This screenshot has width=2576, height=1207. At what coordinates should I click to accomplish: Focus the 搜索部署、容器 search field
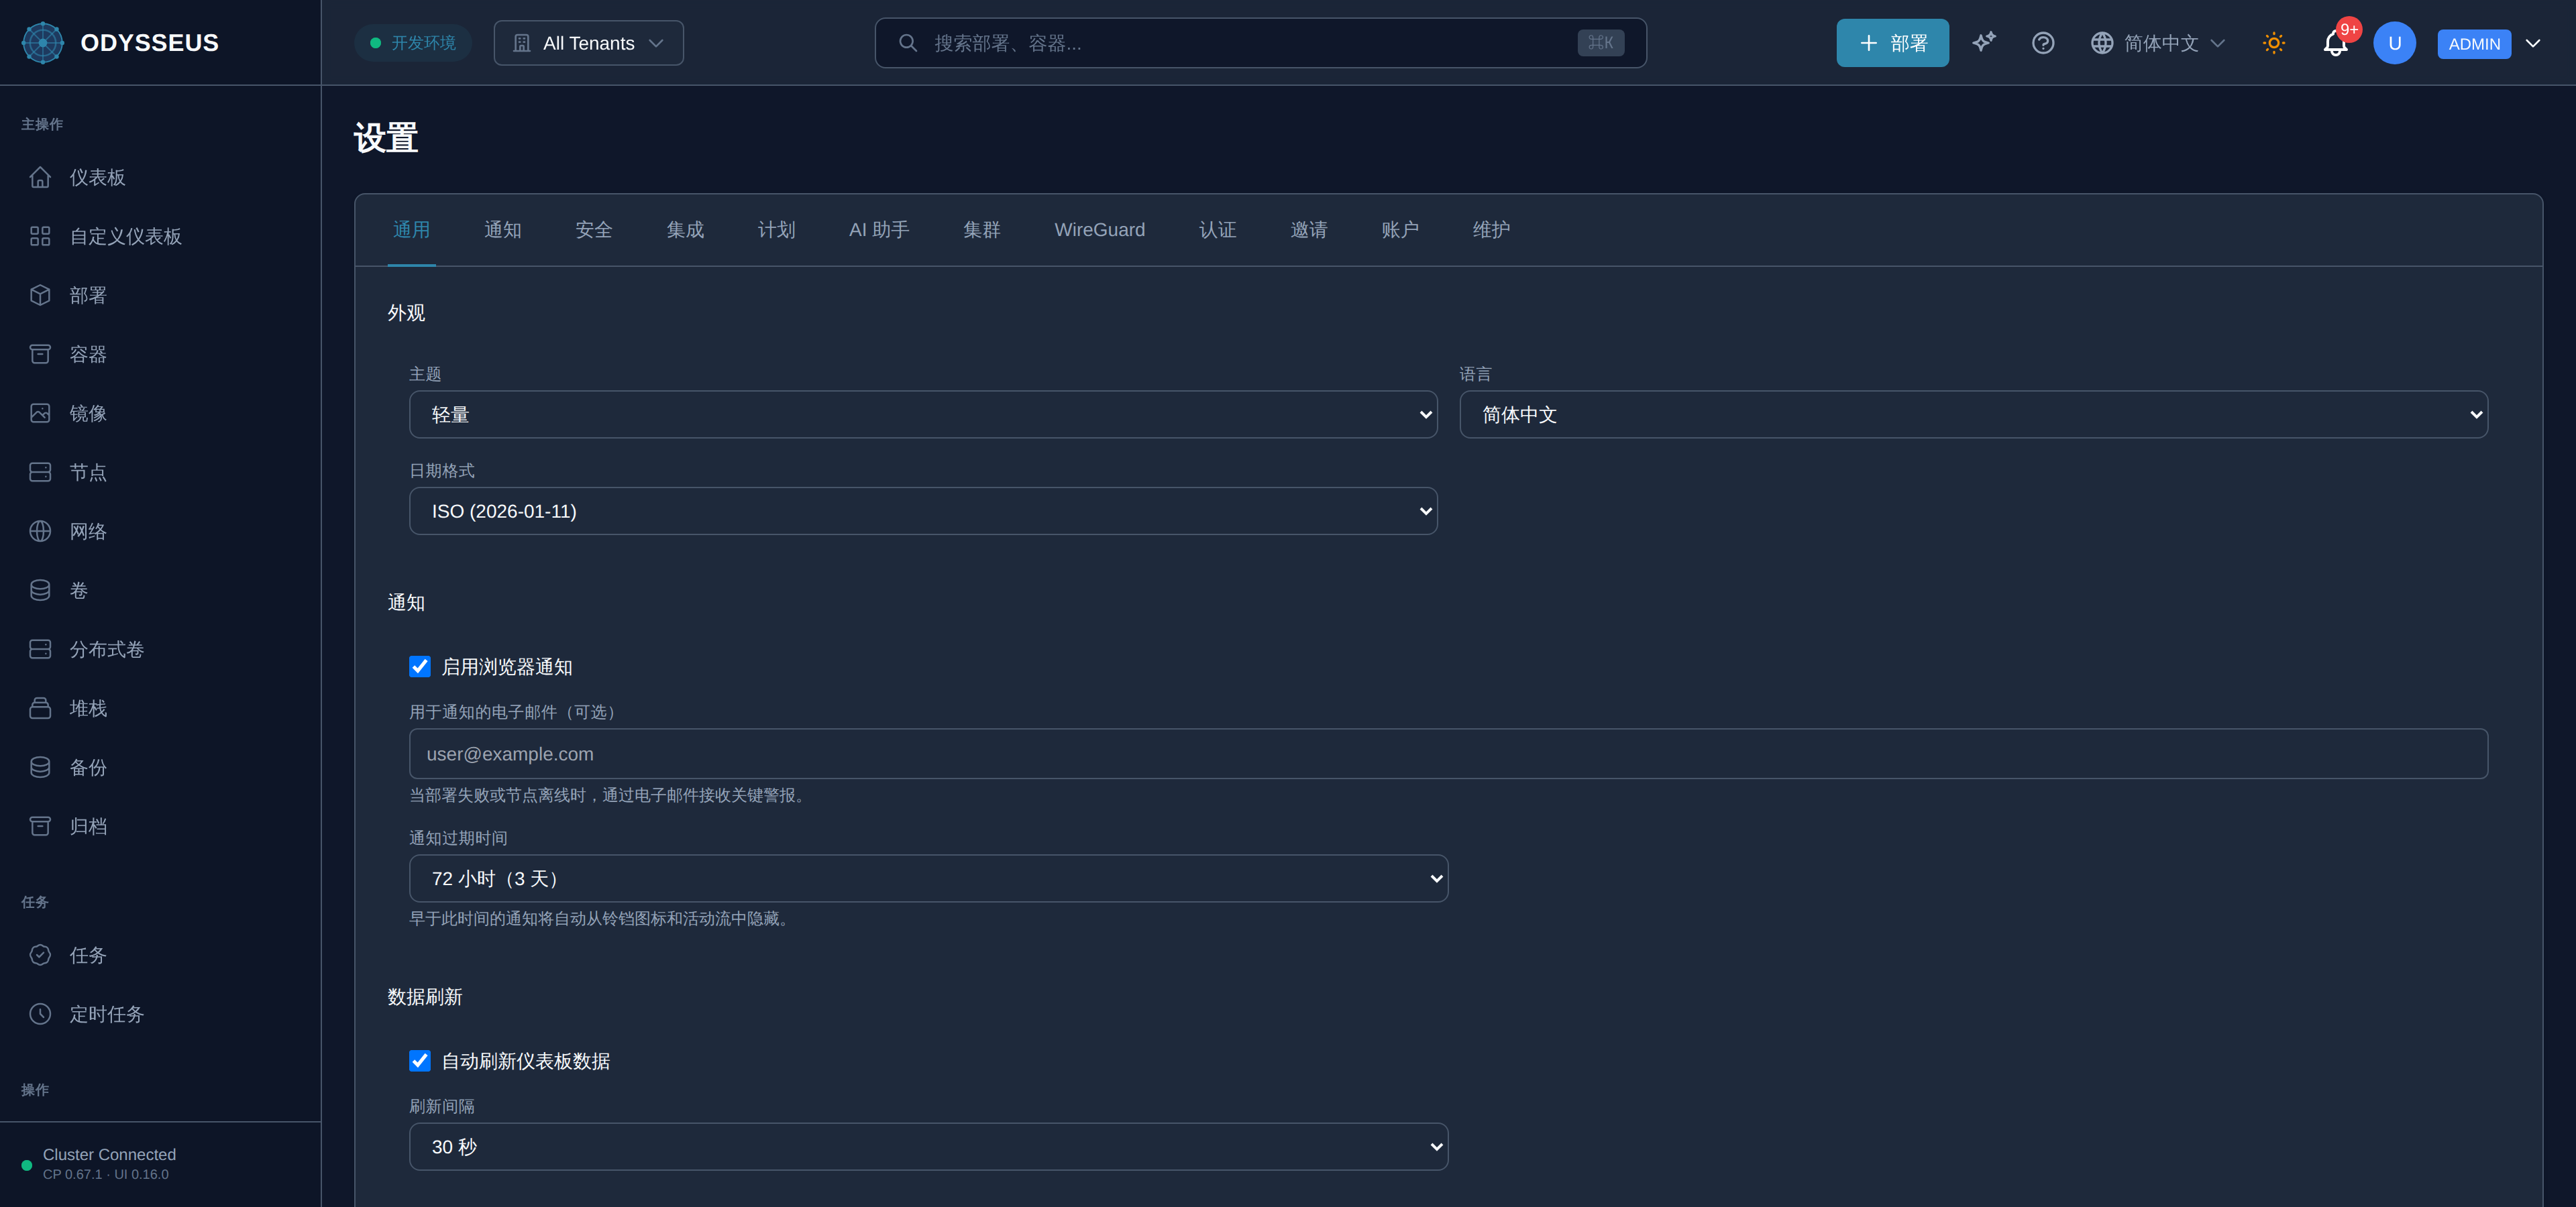1260,43
